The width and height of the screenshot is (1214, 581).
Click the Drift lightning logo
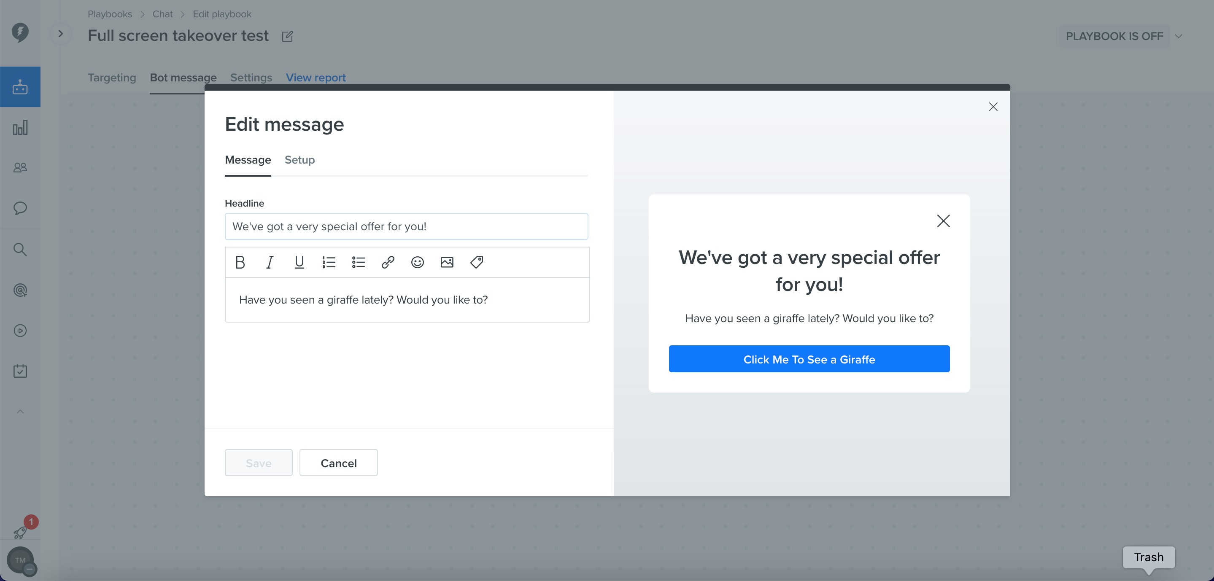pyautogui.click(x=20, y=32)
